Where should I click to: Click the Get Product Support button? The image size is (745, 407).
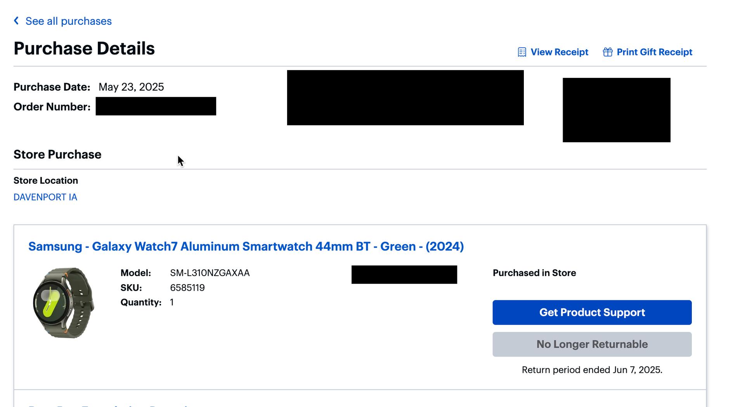point(592,312)
